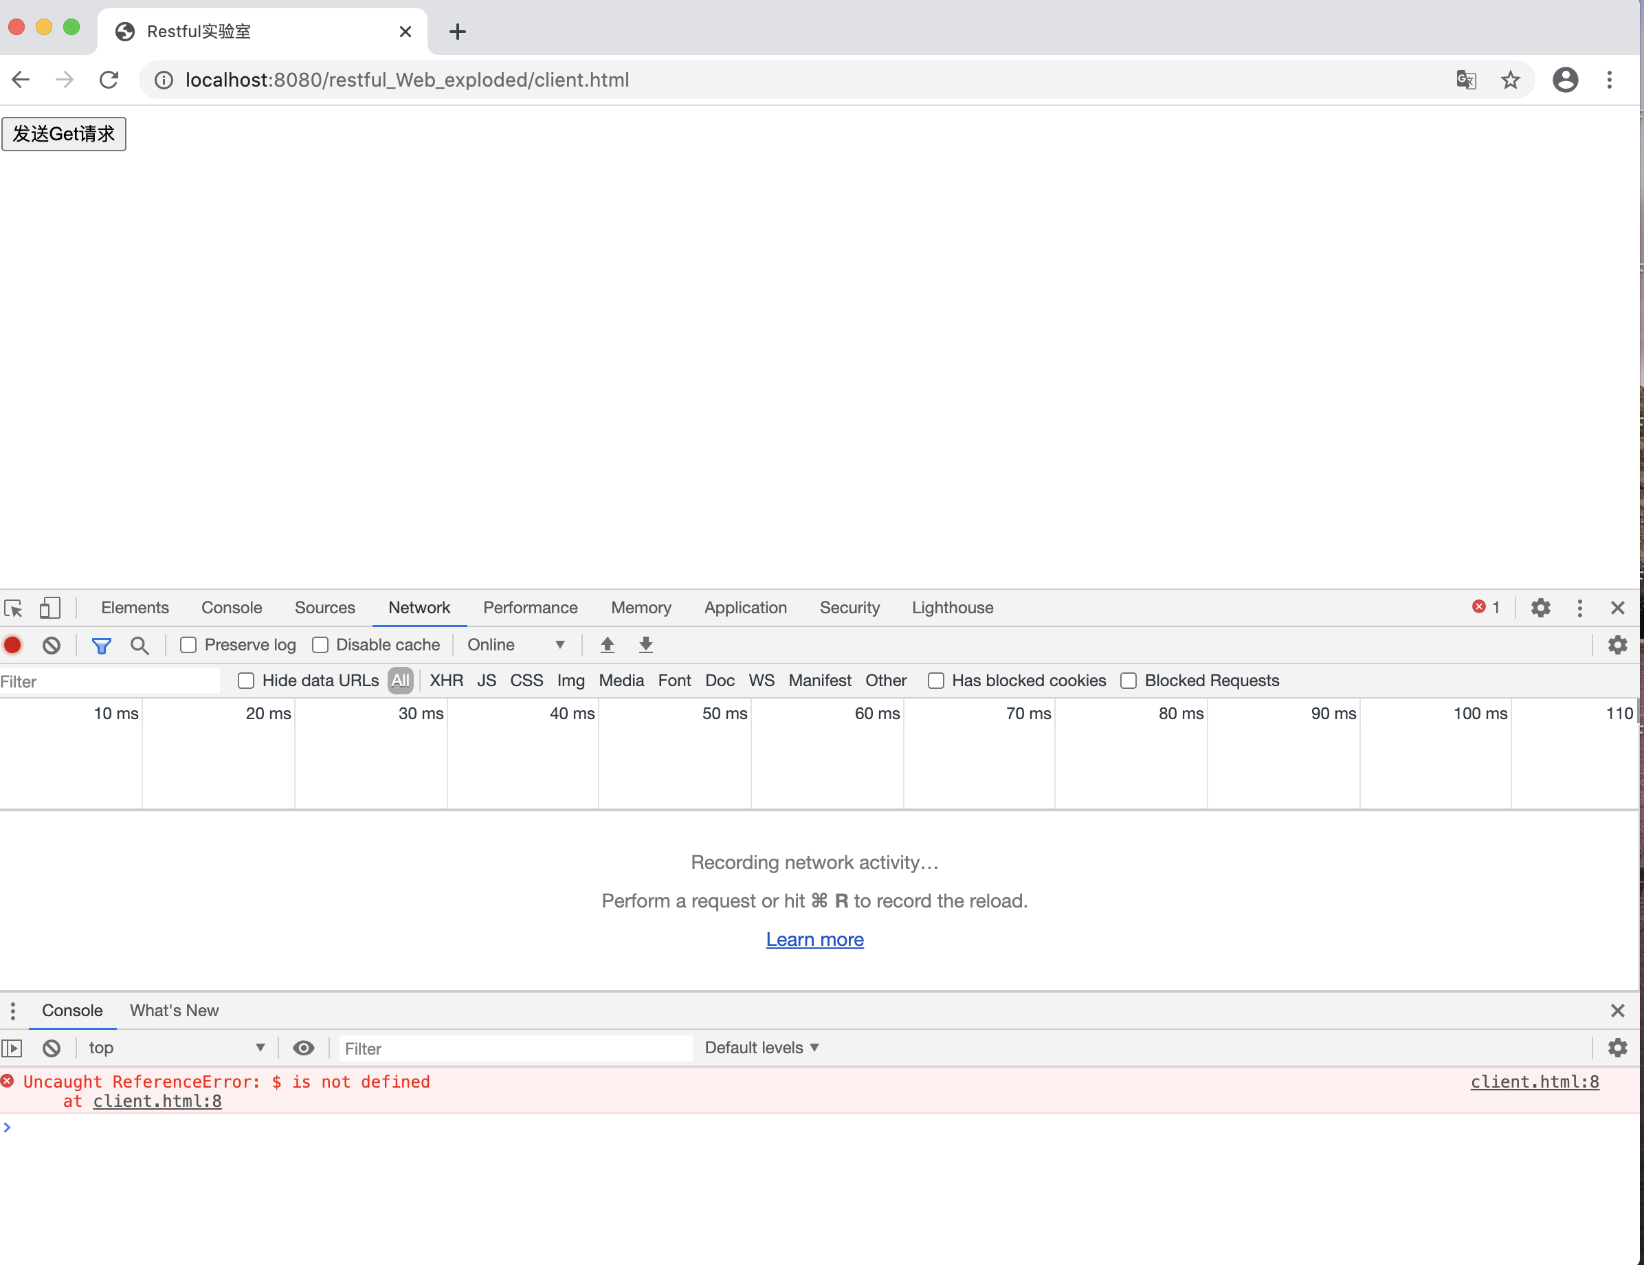Clear the console messages
Viewport: 1644px width, 1265px height.
(x=51, y=1048)
